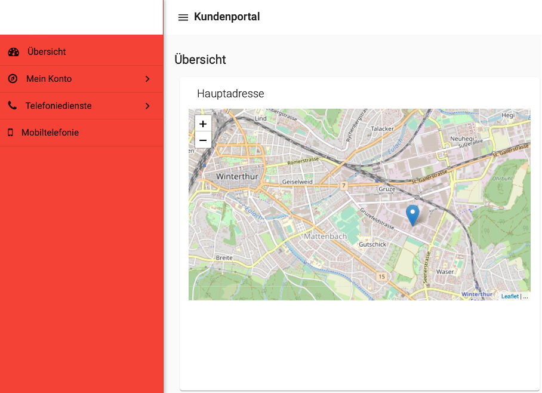Click the Breite label on map

coord(224,258)
